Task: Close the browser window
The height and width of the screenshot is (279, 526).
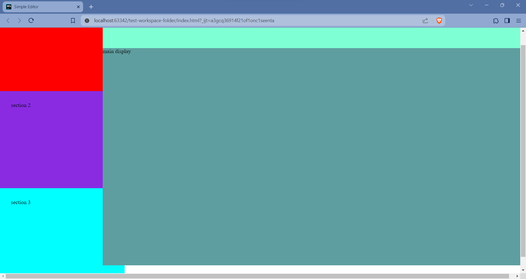Action: click(x=518, y=5)
